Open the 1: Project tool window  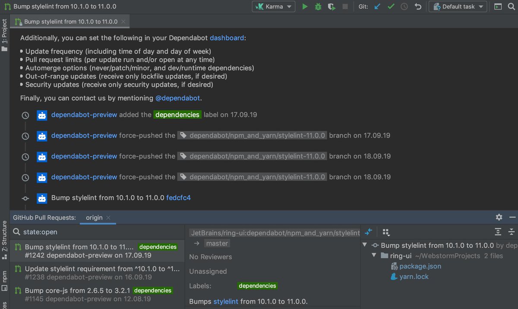click(x=5, y=35)
